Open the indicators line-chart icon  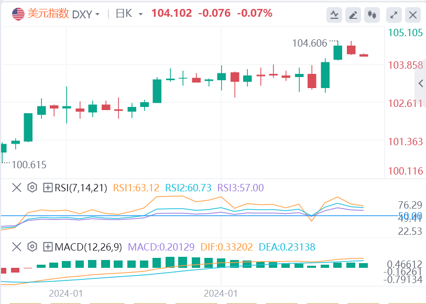click(334, 15)
